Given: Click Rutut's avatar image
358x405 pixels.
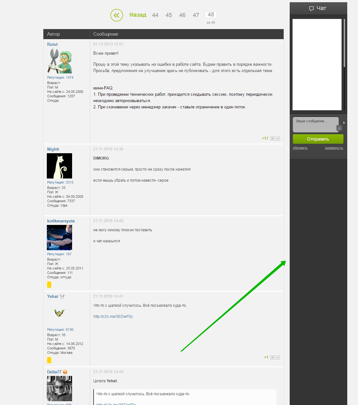Looking at the screenshot, I should click(x=59, y=61).
